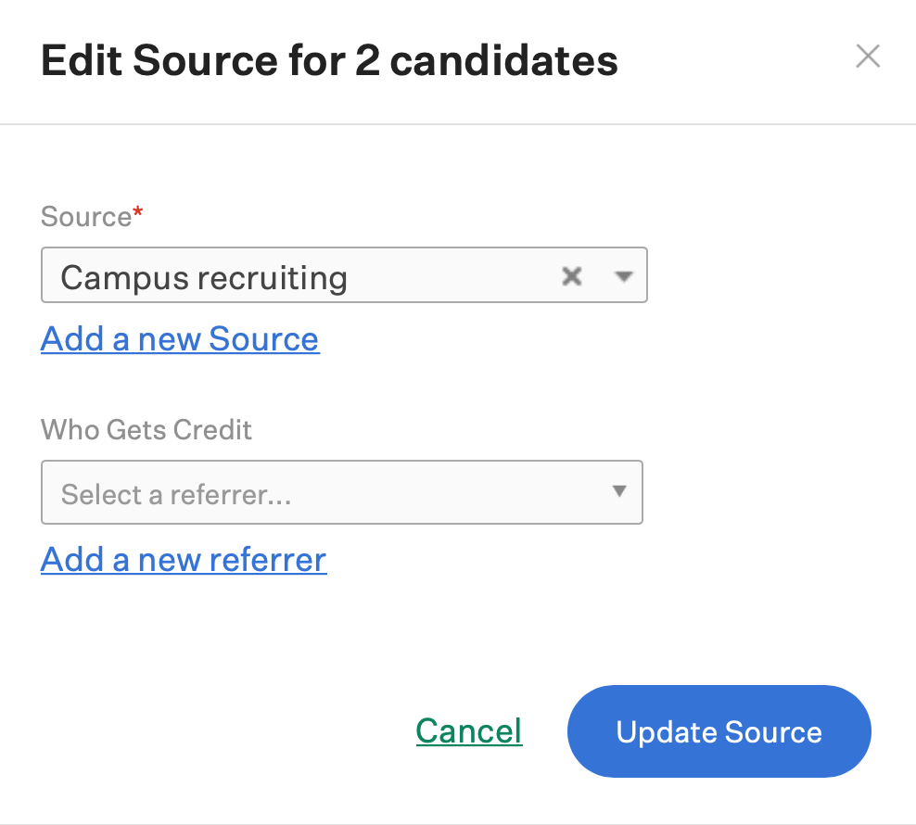
Task: Click the dialog title Edit Source for 2 candidates
Action: click(329, 60)
